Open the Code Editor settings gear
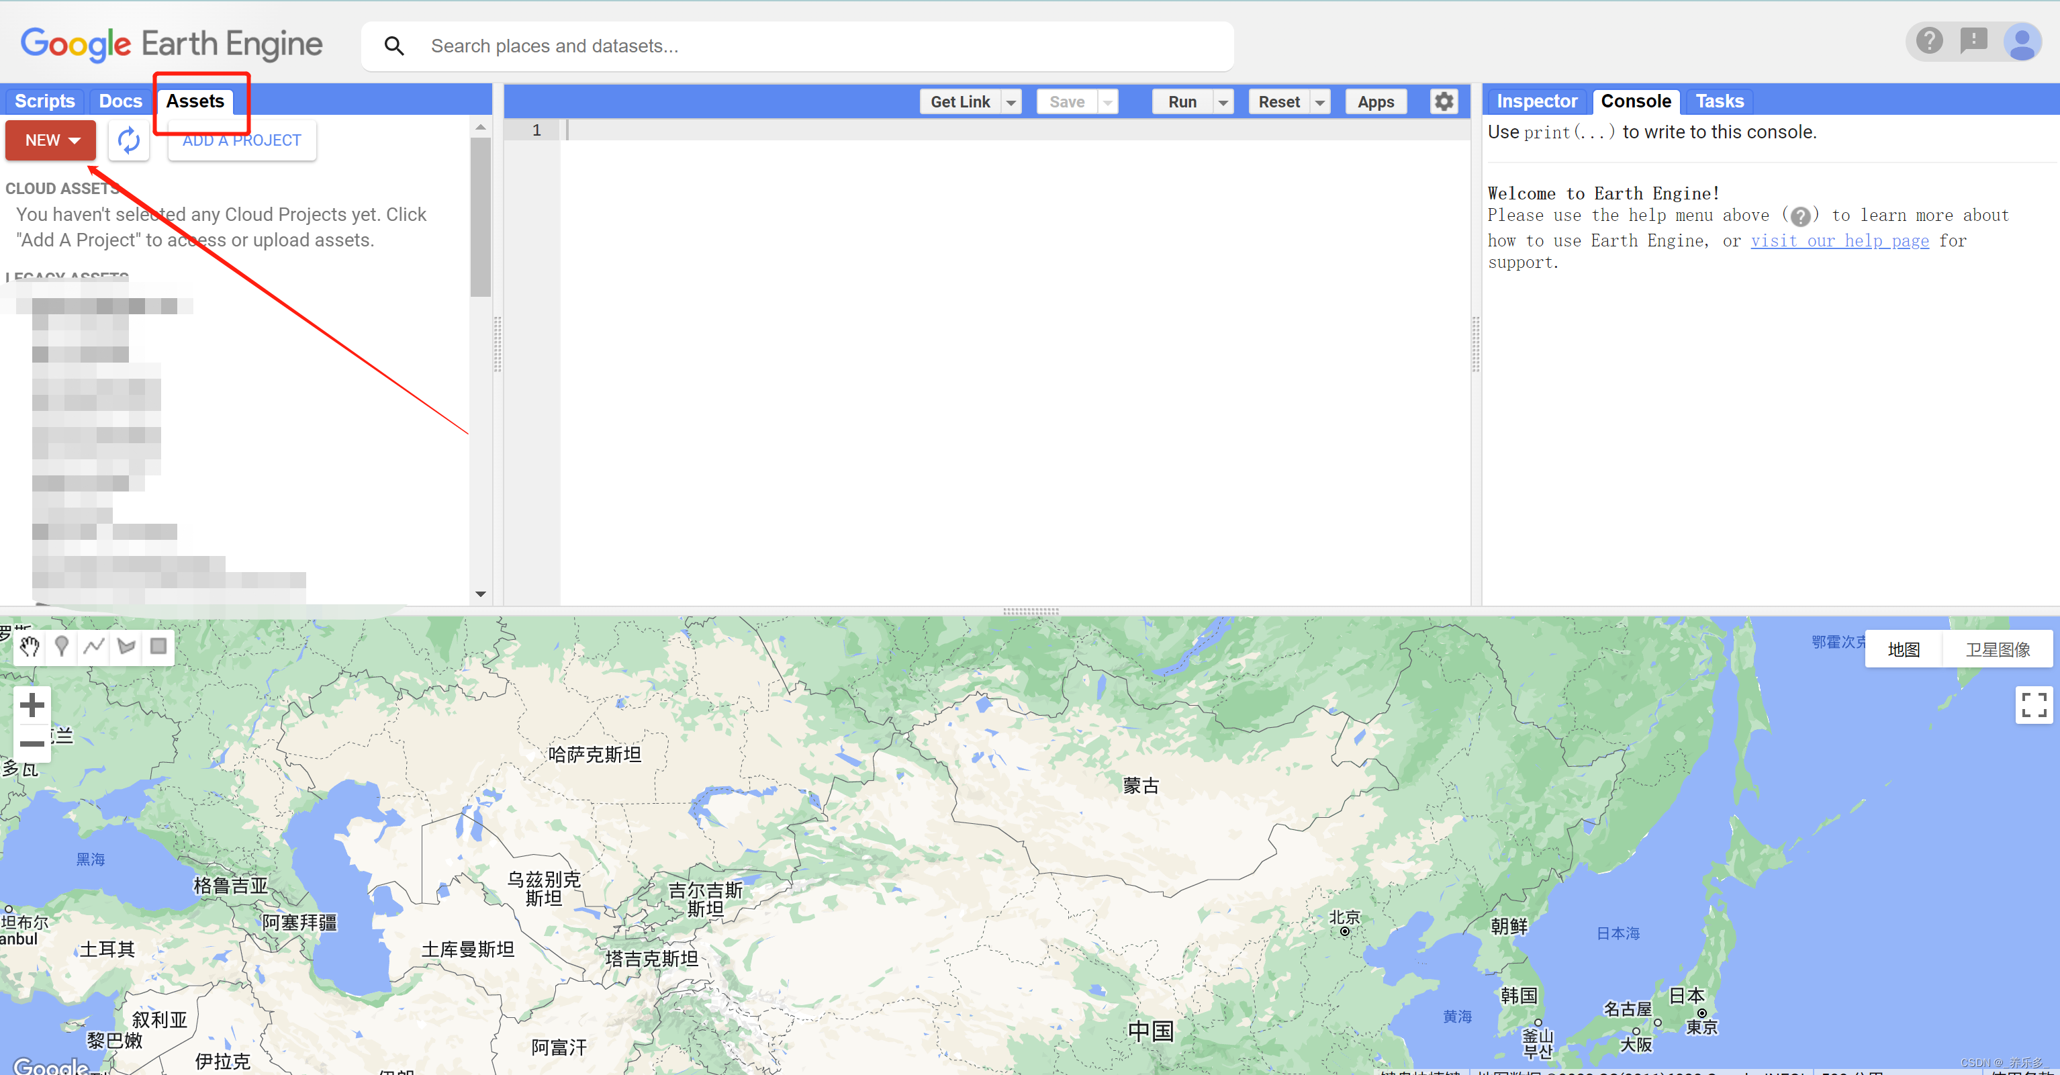The width and height of the screenshot is (2060, 1075). coord(1444,101)
